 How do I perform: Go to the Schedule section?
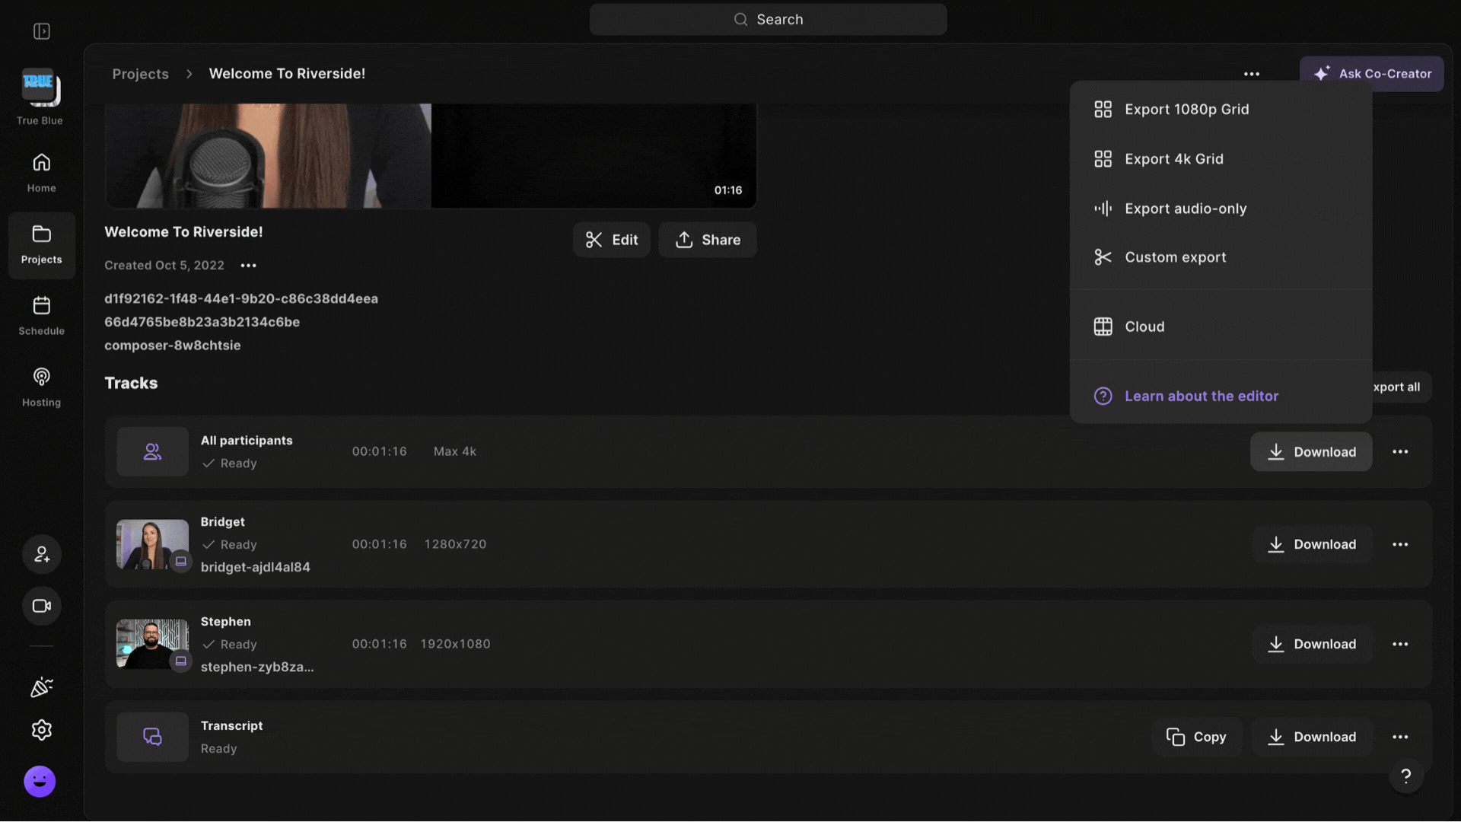(x=41, y=315)
